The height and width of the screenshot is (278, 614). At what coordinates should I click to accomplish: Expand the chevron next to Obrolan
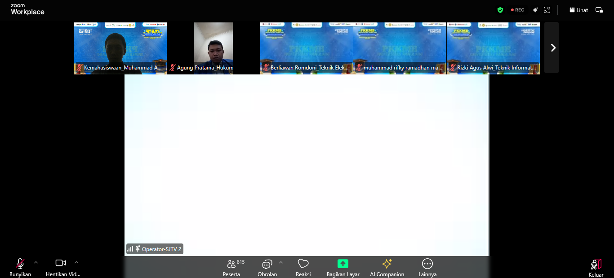[281, 262]
